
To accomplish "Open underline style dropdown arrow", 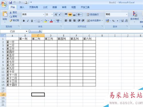I will click(x=35, y=21).
